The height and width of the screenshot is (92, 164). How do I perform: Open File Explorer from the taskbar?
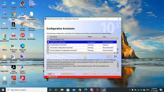[x=62, y=90]
